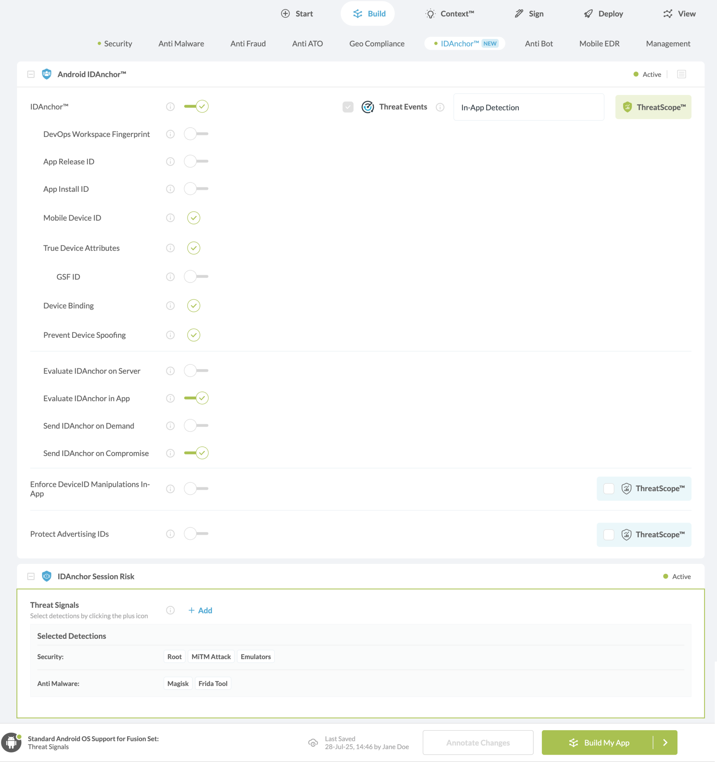The height and width of the screenshot is (762, 717).
Task: Open the Geo Compliance tab
Action: (x=377, y=43)
